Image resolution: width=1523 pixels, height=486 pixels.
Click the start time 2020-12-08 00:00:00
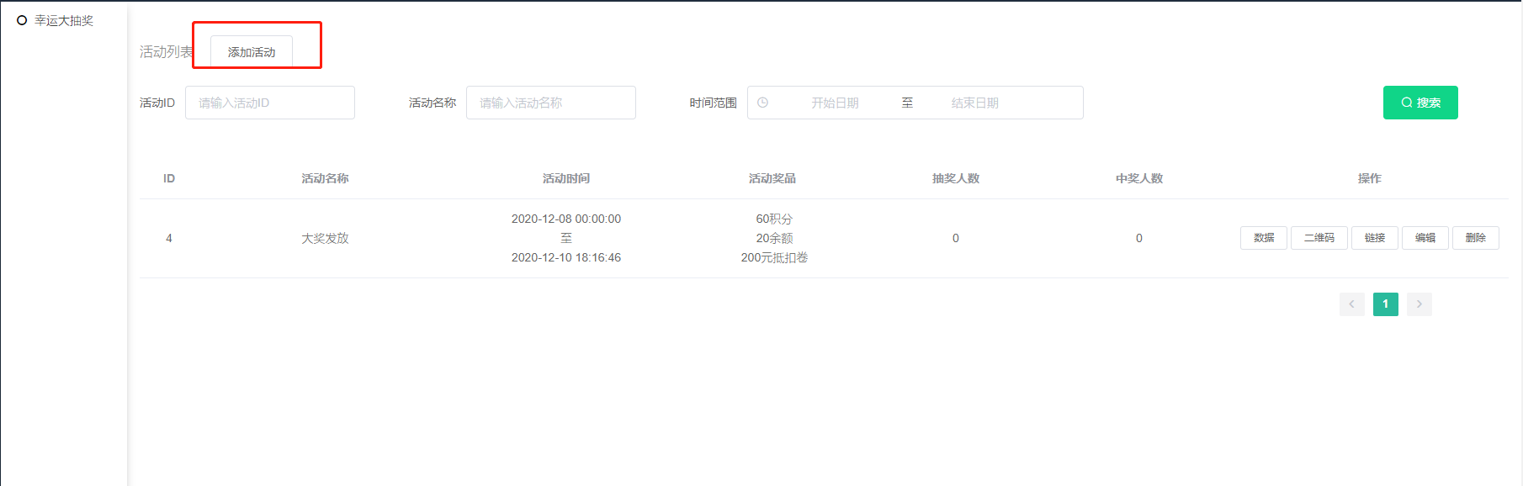[x=566, y=219]
